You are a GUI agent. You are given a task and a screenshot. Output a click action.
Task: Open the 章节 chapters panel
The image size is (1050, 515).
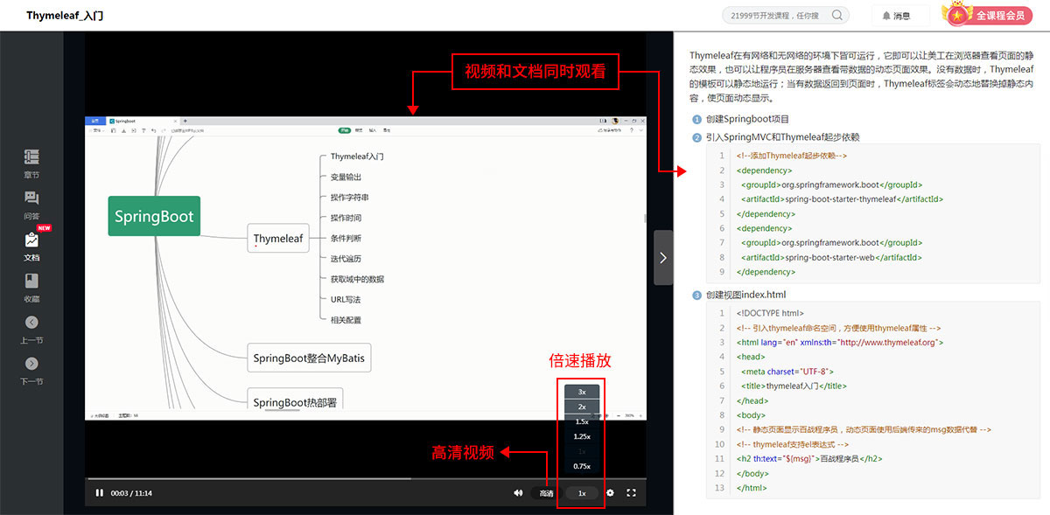click(31, 164)
